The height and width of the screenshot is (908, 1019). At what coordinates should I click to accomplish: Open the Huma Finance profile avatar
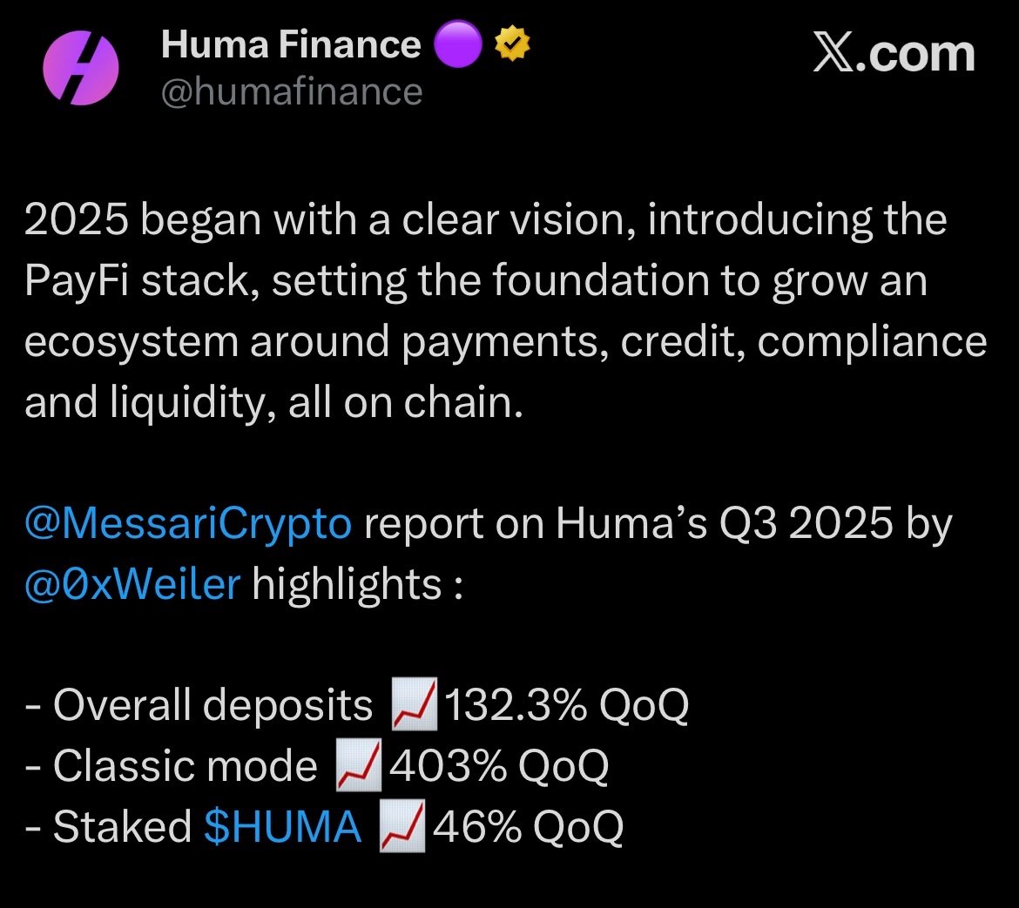pos(80,68)
